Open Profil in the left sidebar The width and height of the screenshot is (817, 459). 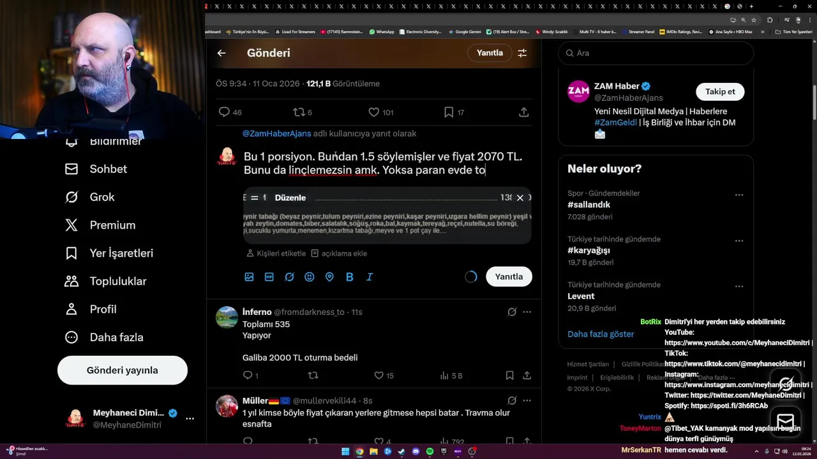pyautogui.click(x=91, y=309)
